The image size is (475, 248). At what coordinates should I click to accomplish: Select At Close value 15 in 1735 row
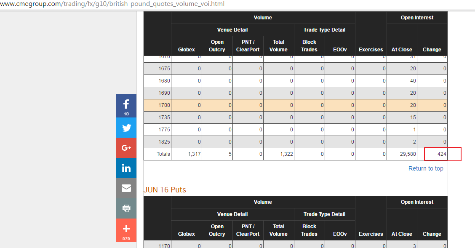(413, 117)
